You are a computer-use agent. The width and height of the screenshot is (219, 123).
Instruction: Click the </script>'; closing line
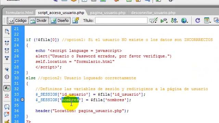[49, 67]
